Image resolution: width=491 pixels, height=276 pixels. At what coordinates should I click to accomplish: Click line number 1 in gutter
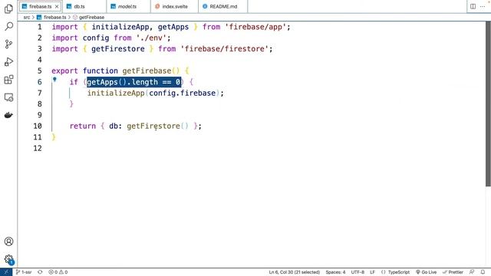39,27
